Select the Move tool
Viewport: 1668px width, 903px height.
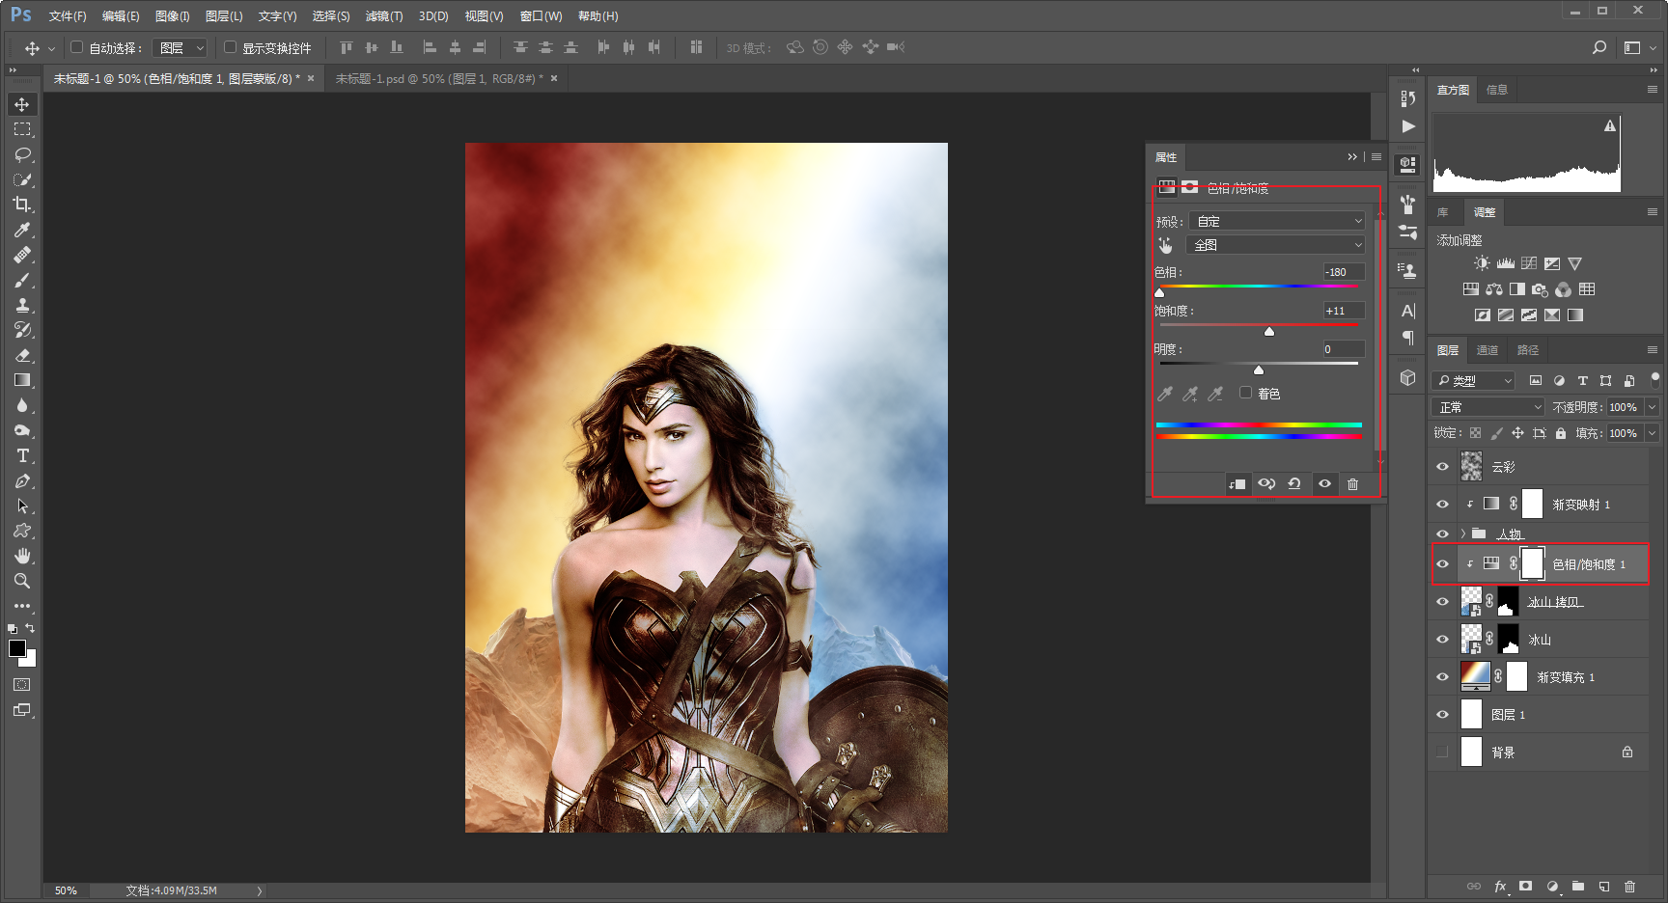[22, 104]
